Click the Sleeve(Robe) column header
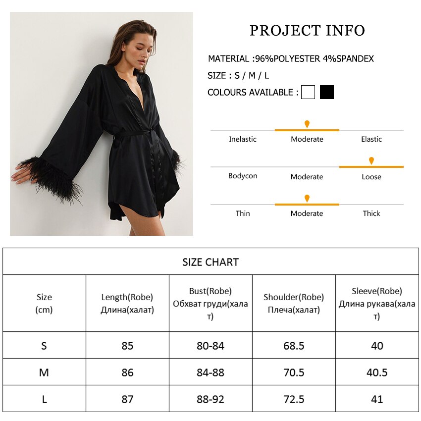 (377, 303)
